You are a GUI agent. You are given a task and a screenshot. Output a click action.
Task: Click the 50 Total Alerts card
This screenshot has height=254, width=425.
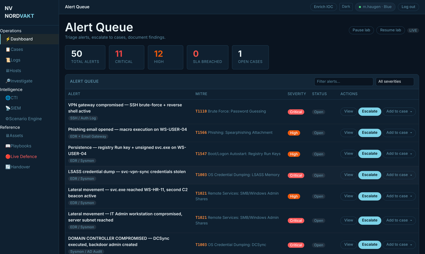(85, 57)
